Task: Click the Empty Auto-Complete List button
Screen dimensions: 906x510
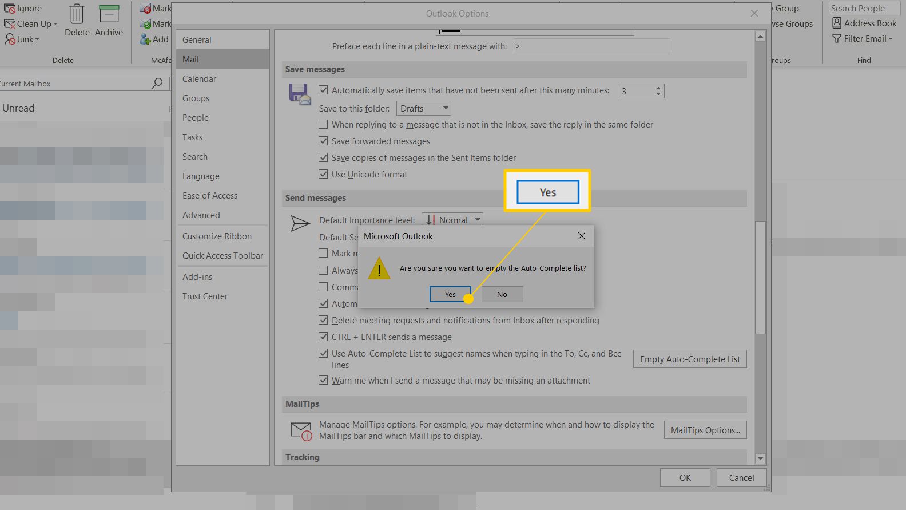Action: [x=690, y=359]
